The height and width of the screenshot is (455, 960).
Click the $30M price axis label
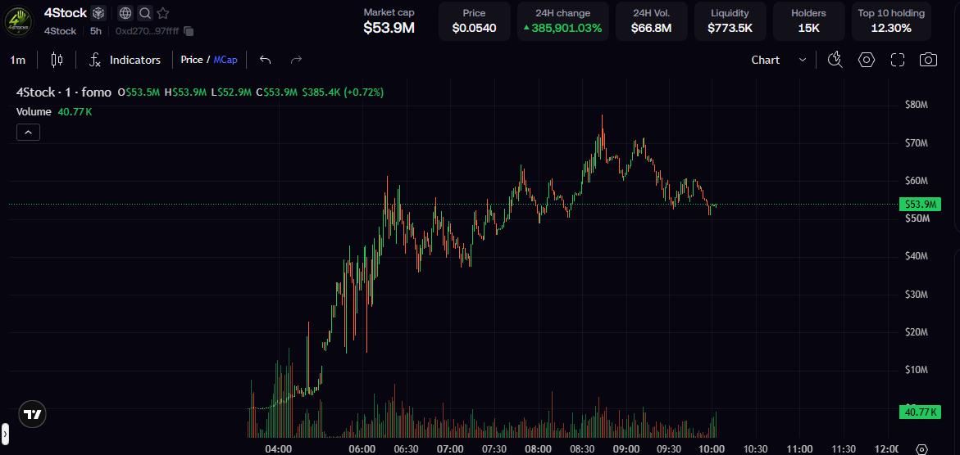click(917, 294)
